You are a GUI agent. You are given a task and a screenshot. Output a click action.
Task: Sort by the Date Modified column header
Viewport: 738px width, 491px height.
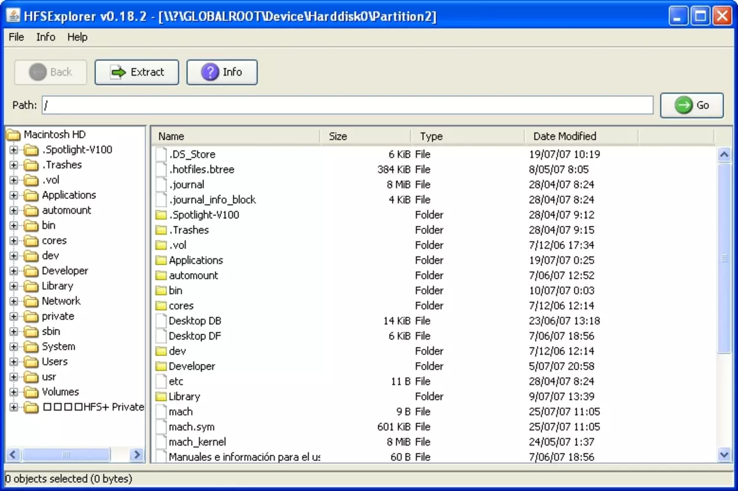(581, 136)
